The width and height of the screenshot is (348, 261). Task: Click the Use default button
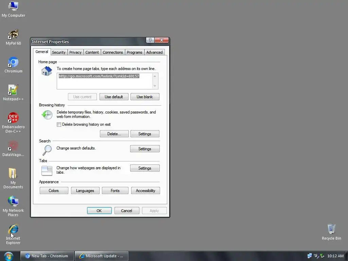[114, 97]
